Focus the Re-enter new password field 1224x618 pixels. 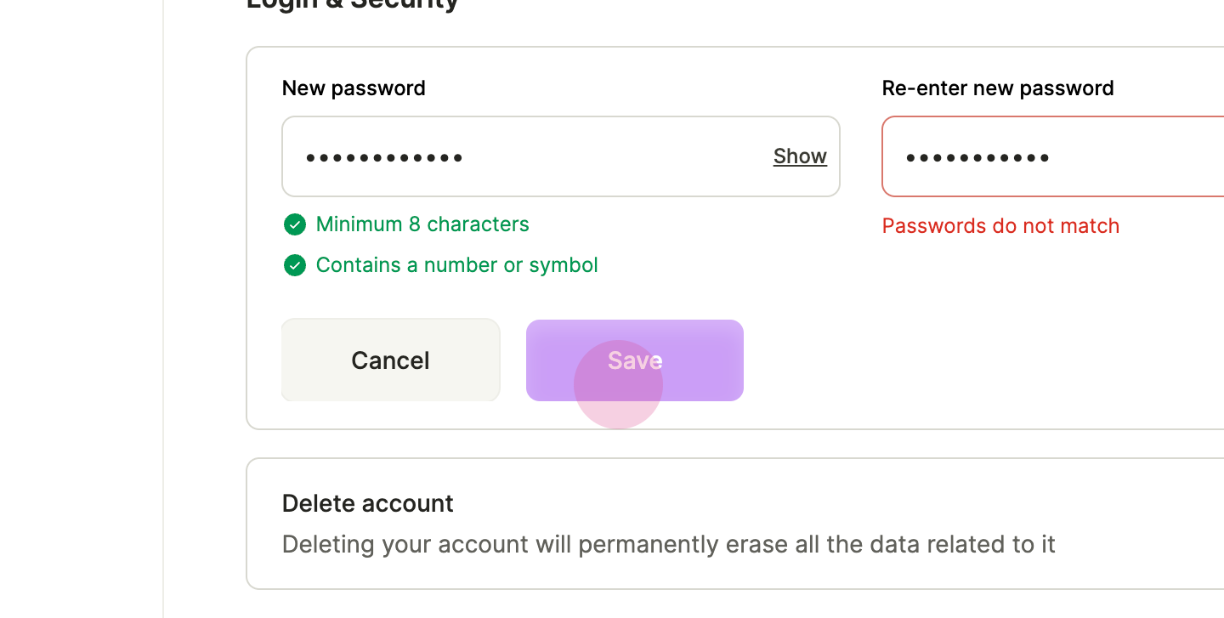coord(1053,156)
